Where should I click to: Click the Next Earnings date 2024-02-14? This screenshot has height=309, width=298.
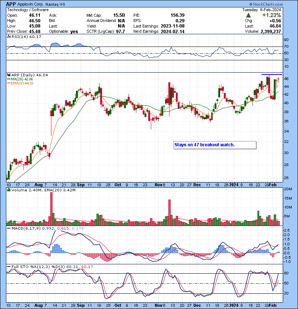(172, 32)
